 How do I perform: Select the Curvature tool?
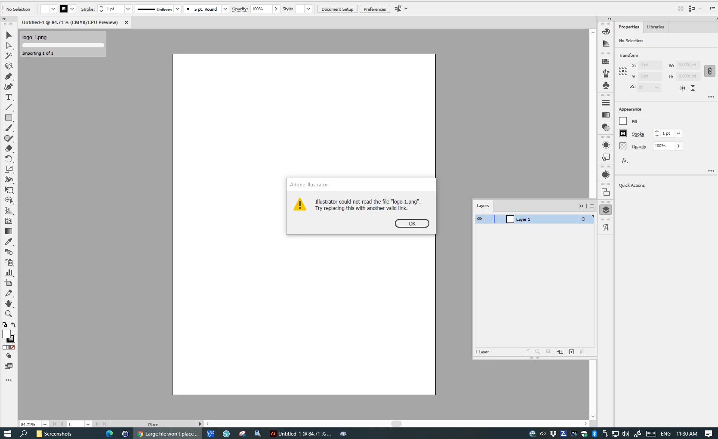coord(9,87)
